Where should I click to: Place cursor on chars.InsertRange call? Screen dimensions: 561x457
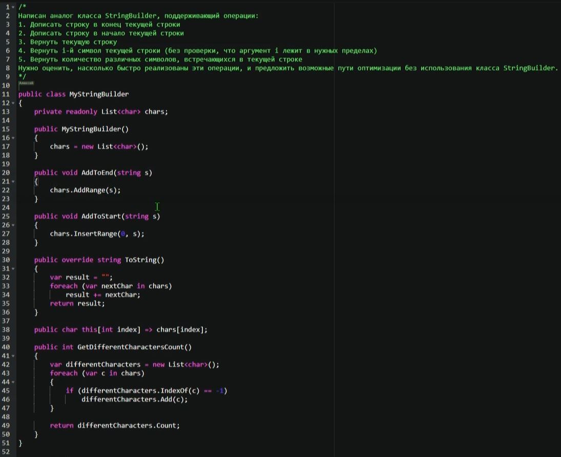point(97,234)
